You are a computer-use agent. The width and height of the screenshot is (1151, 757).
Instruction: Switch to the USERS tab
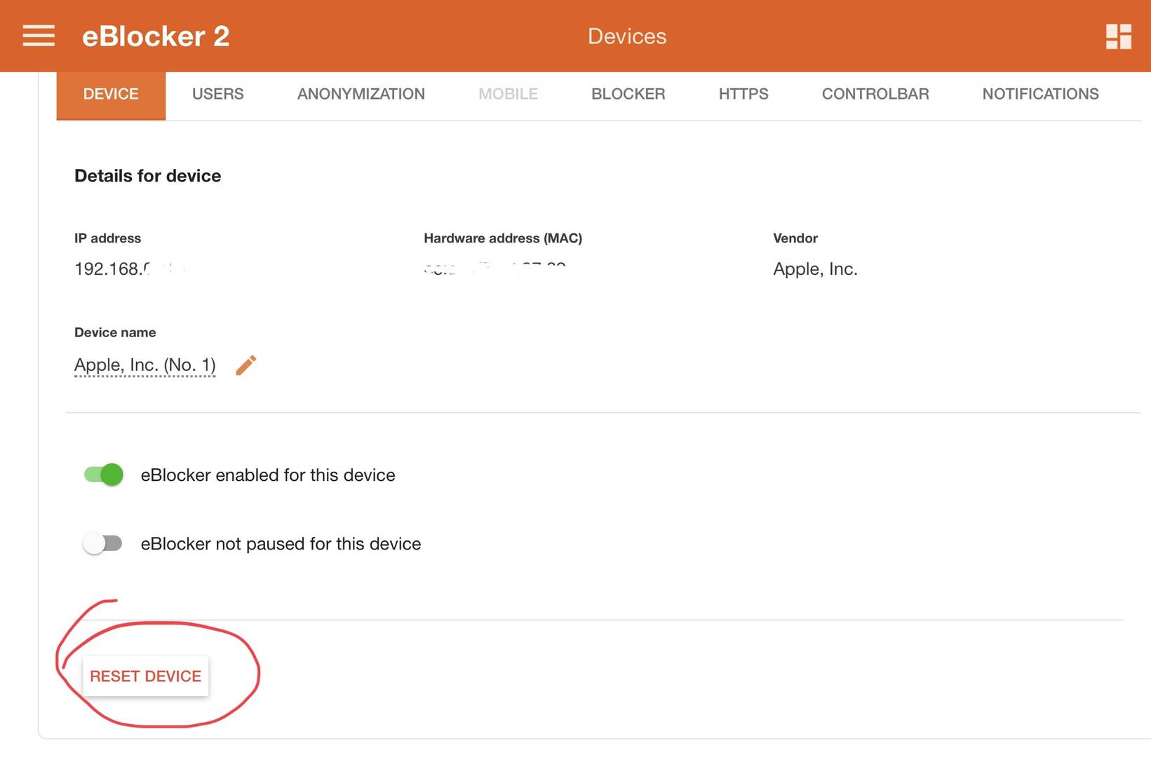[x=218, y=95]
